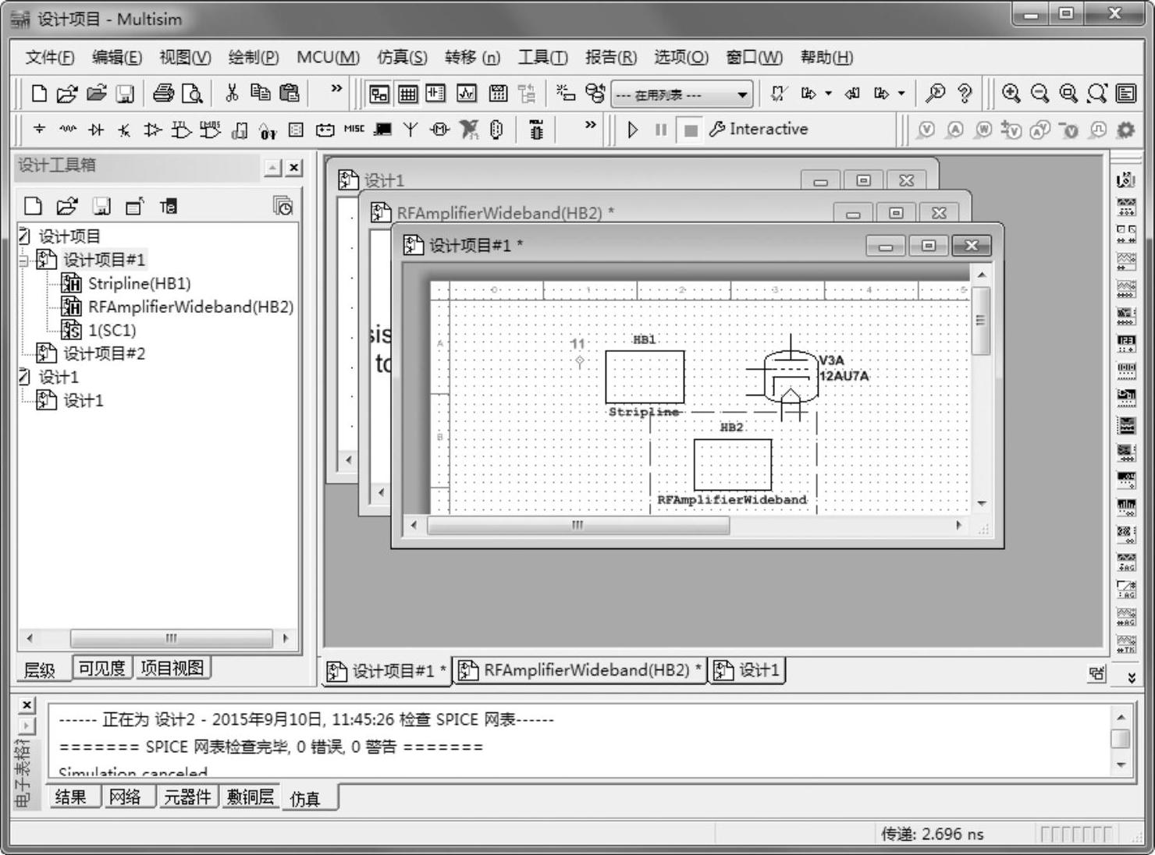Place an Electromechanical motor component
This screenshot has height=855, width=1155.
click(x=440, y=129)
